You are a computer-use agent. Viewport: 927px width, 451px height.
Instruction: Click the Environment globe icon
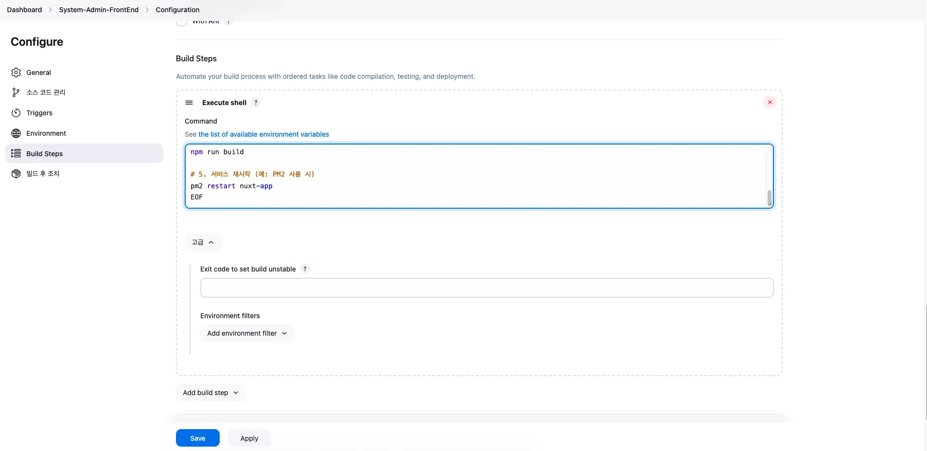point(16,133)
